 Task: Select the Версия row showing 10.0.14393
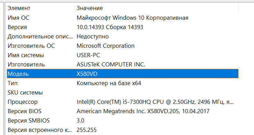(123, 27)
